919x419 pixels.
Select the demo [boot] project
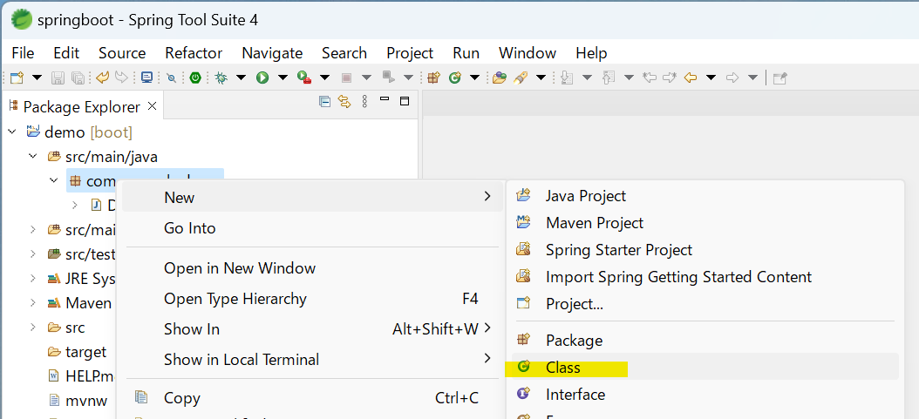[89, 132]
